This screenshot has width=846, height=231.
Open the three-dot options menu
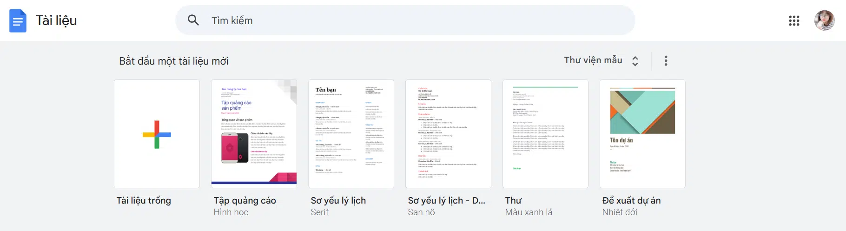point(666,60)
